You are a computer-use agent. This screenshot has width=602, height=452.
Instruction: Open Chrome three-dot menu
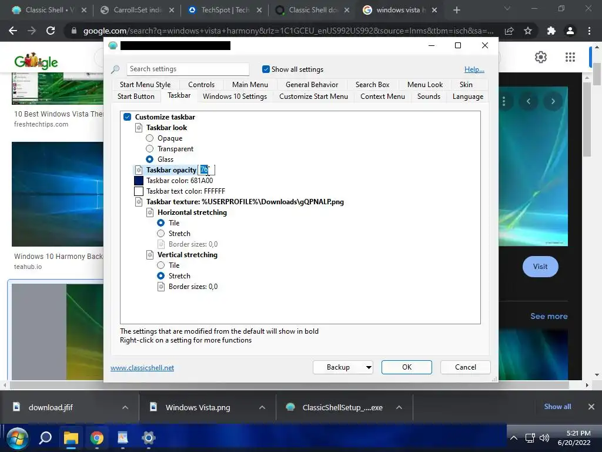pos(589,31)
